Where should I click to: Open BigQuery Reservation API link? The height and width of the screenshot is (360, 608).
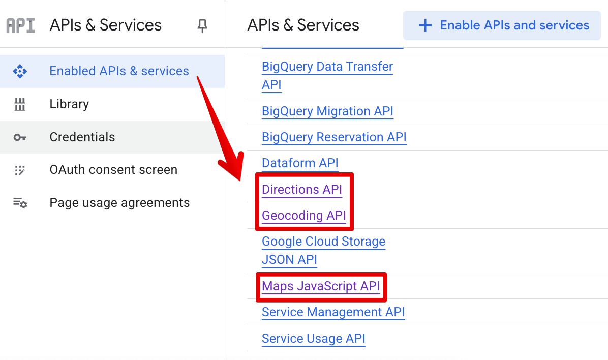pyautogui.click(x=334, y=137)
